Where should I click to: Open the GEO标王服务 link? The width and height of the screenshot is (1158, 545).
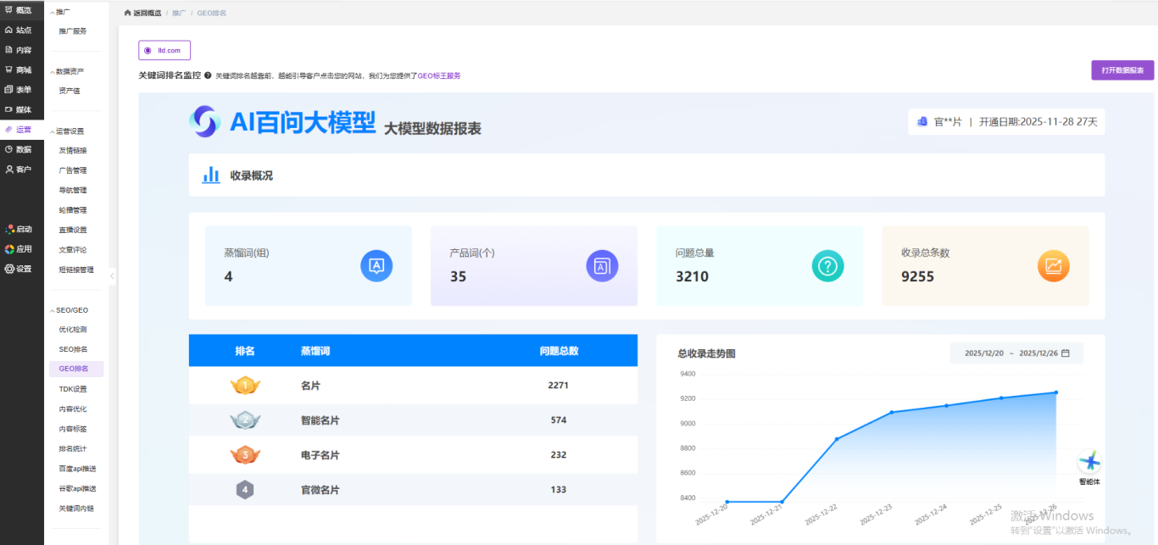pyautogui.click(x=440, y=75)
